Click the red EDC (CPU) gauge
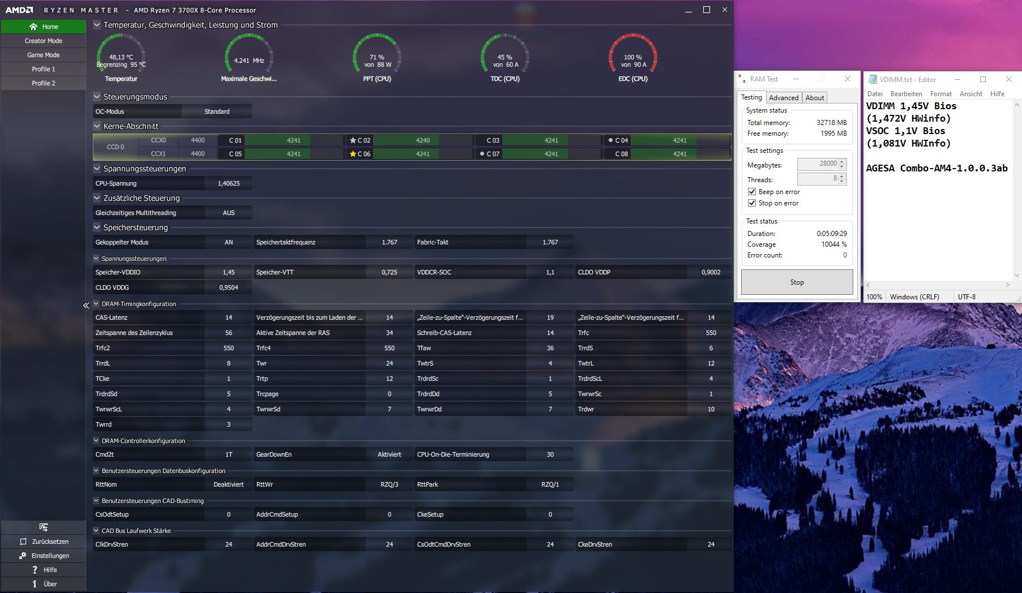The image size is (1022, 593). (633, 58)
